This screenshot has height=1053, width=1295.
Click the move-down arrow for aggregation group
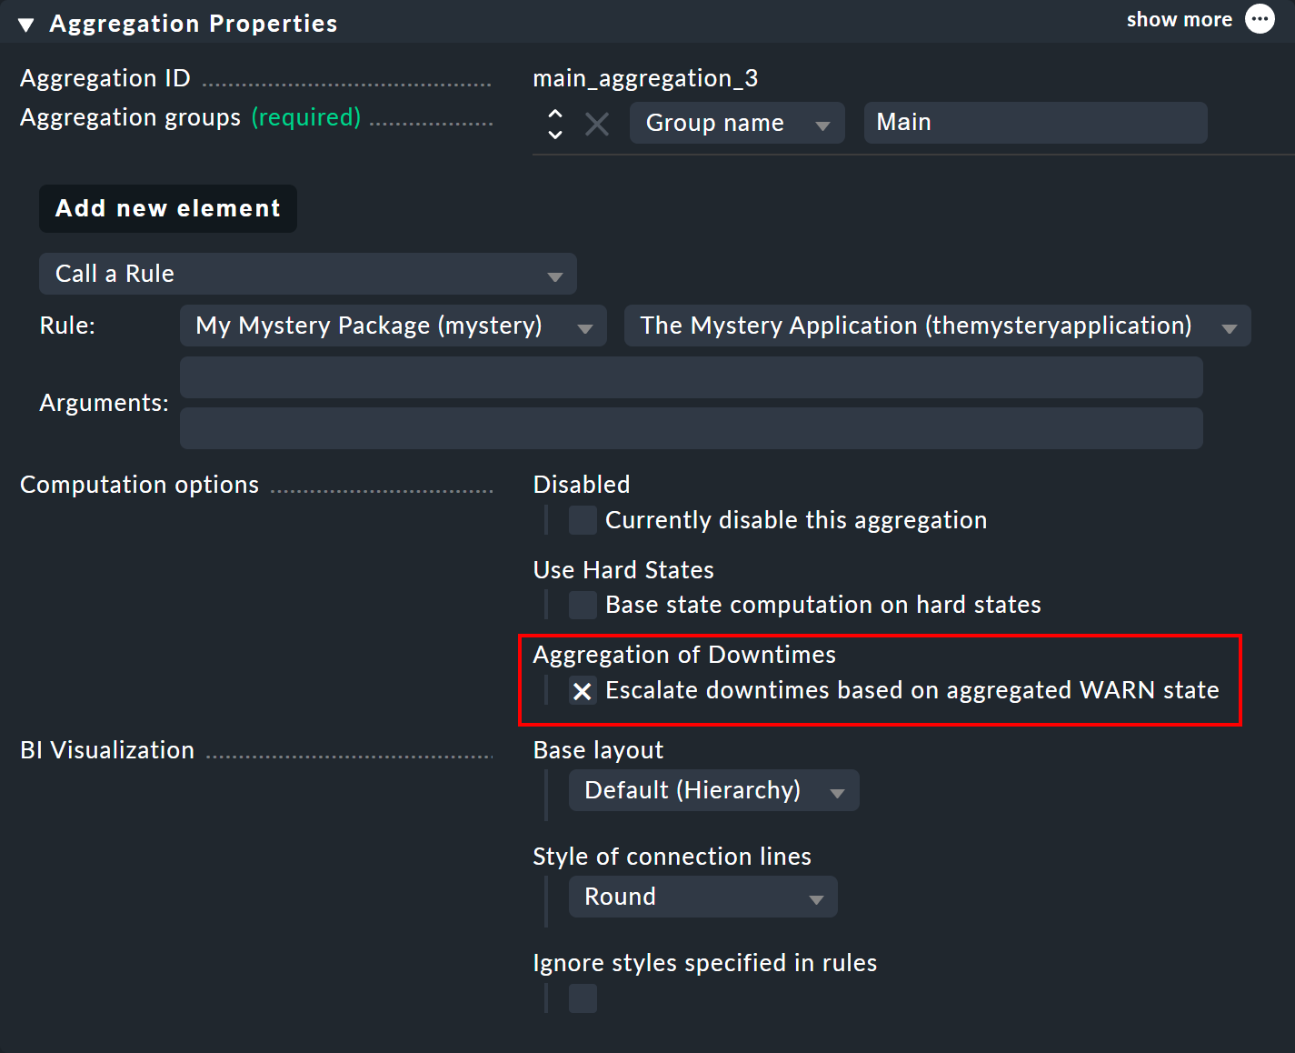555,134
